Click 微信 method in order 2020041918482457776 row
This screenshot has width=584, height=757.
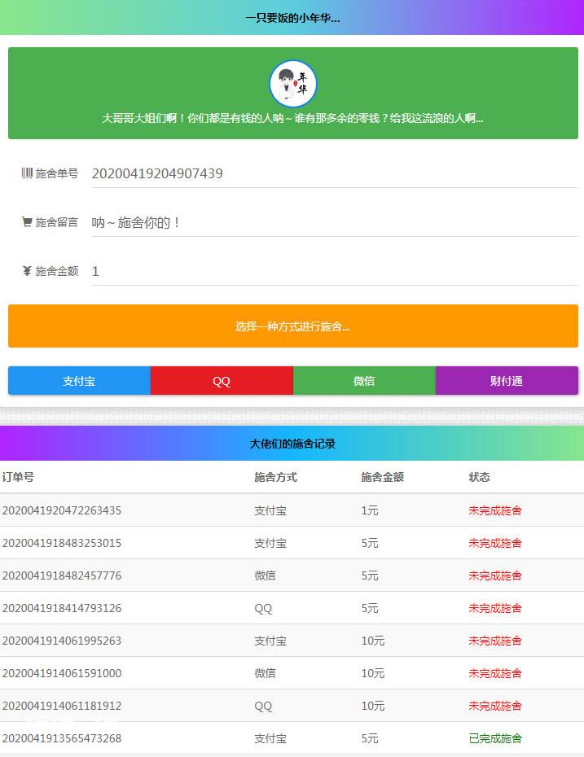click(266, 575)
